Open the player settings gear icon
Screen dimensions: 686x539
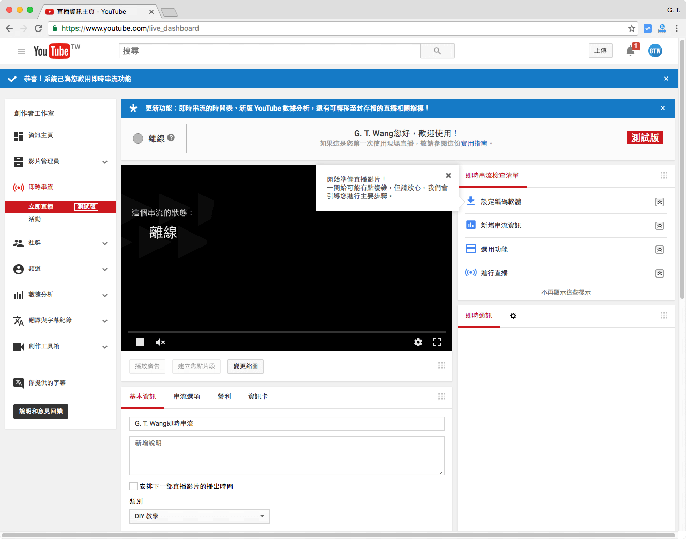pos(418,342)
